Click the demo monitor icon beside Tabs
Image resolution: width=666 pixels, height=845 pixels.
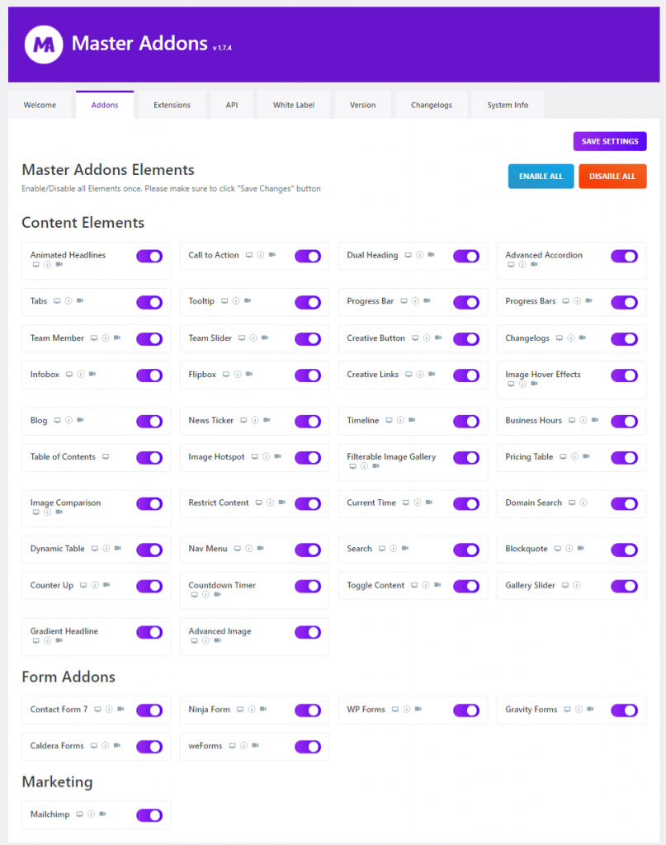pos(57,300)
